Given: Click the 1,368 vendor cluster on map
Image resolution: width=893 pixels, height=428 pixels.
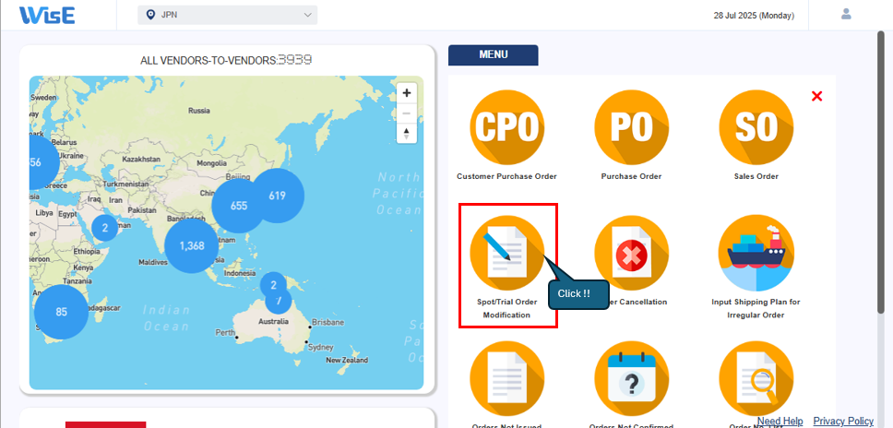Looking at the screenshot, I should (192, 245).
